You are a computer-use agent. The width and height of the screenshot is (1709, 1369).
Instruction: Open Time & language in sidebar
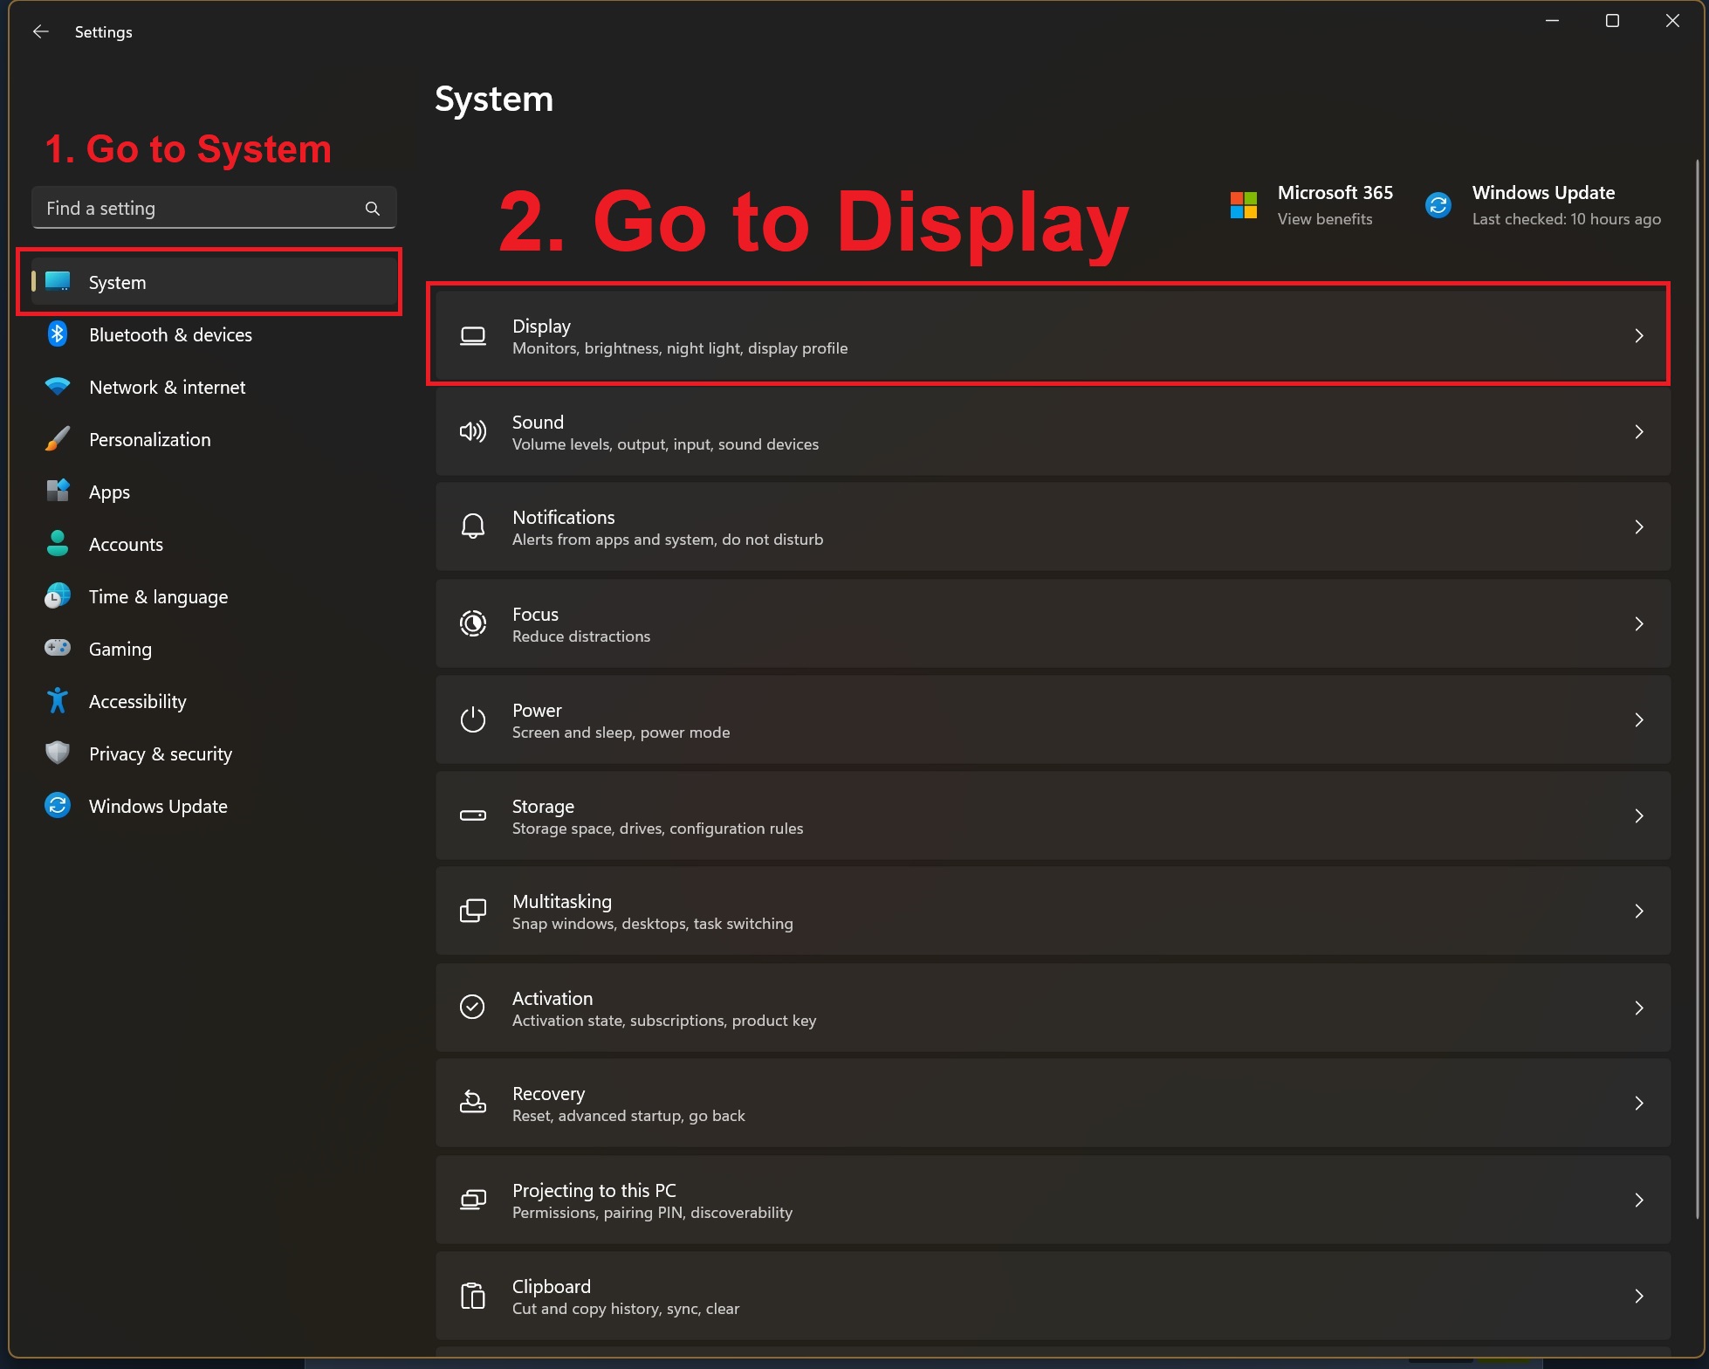click(158, 596)
